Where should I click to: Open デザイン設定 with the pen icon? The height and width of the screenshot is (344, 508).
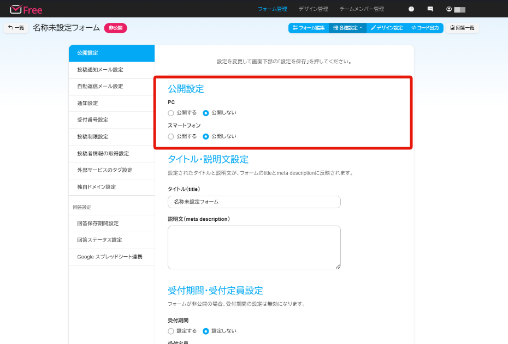click(x=387, y=28)
